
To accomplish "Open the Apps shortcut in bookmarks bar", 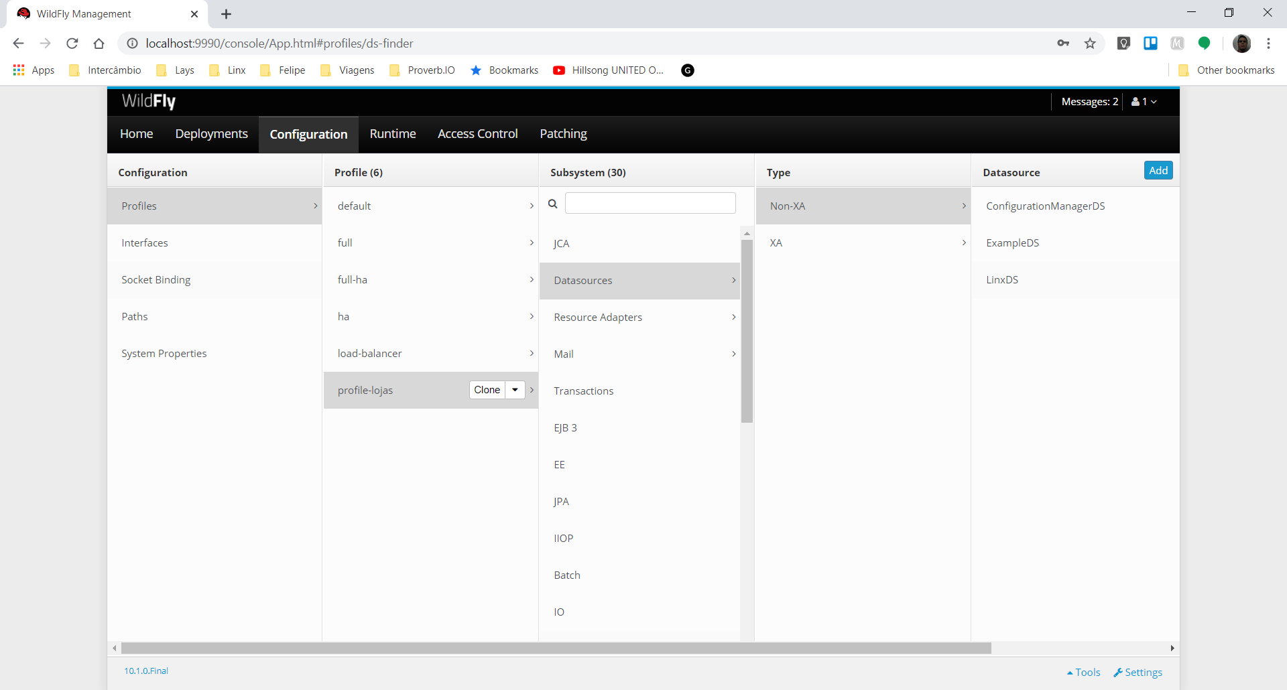I will click(34, 70).
